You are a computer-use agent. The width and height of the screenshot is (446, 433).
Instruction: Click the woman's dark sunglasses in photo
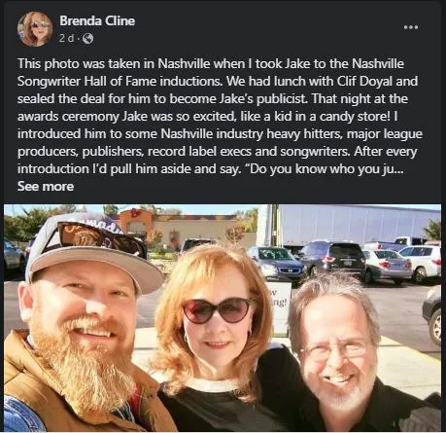pos(217,310)
